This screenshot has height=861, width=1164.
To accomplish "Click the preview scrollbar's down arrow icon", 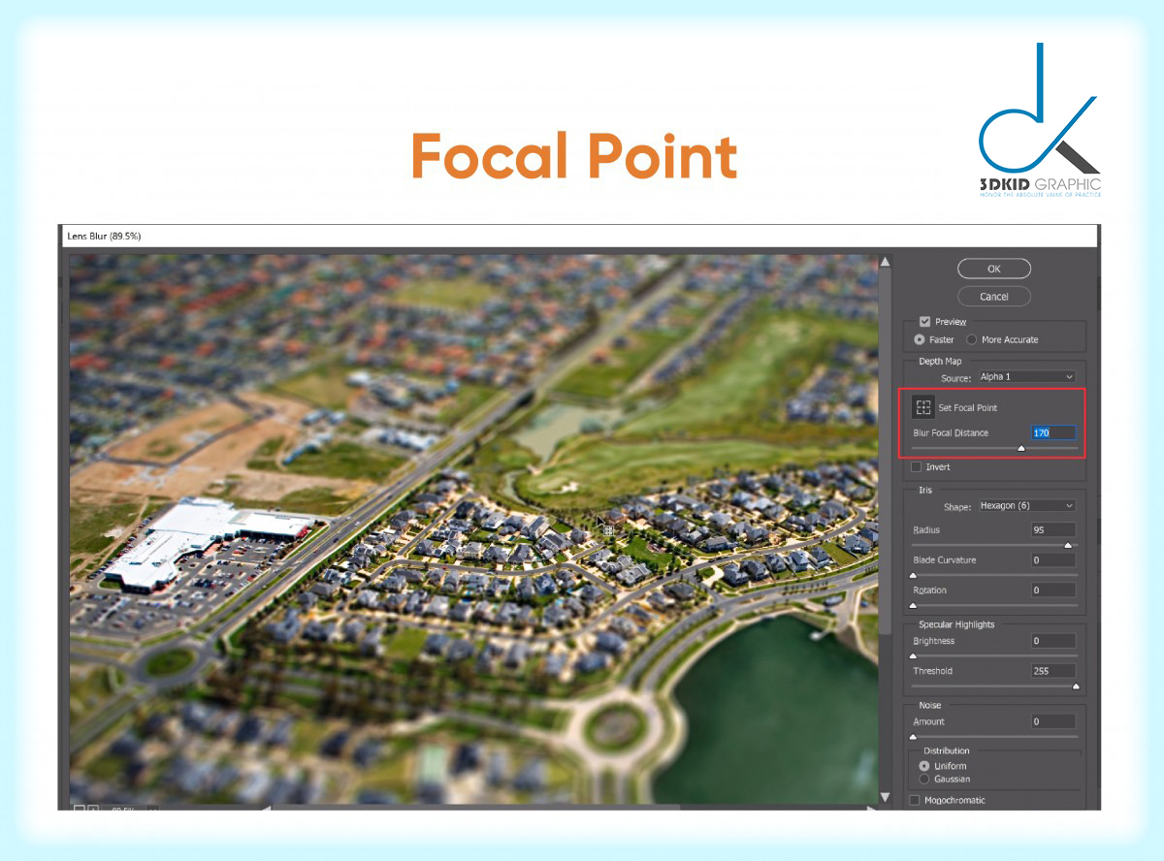I will [x=884, y=796].
